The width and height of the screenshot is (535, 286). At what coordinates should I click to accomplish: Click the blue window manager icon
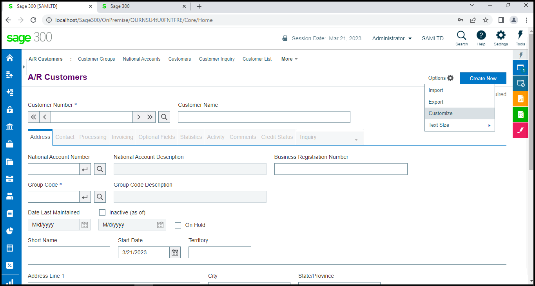click(520, 68)
